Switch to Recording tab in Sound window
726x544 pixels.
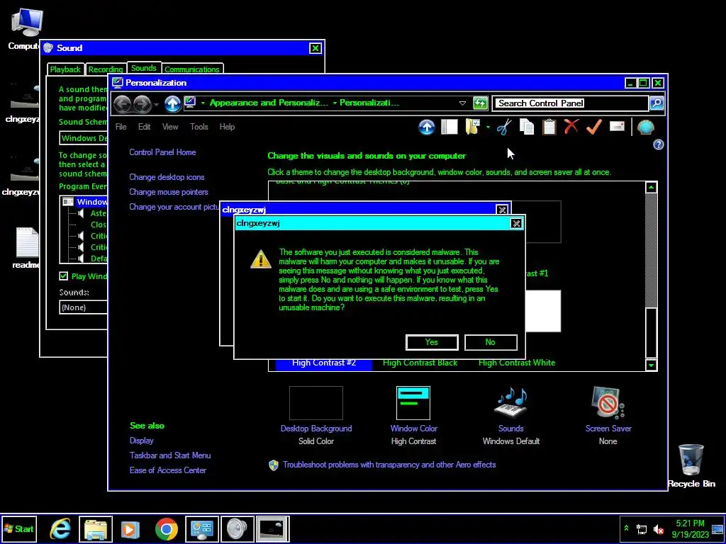(x=106, y=69)
